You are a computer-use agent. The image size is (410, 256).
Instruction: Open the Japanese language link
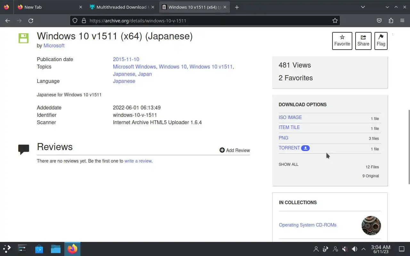click(124, 81)
